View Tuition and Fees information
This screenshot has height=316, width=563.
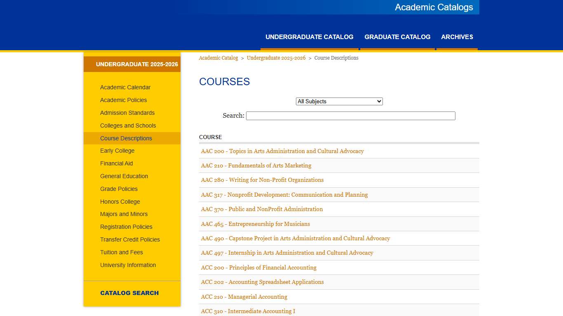tap(122, 252)
